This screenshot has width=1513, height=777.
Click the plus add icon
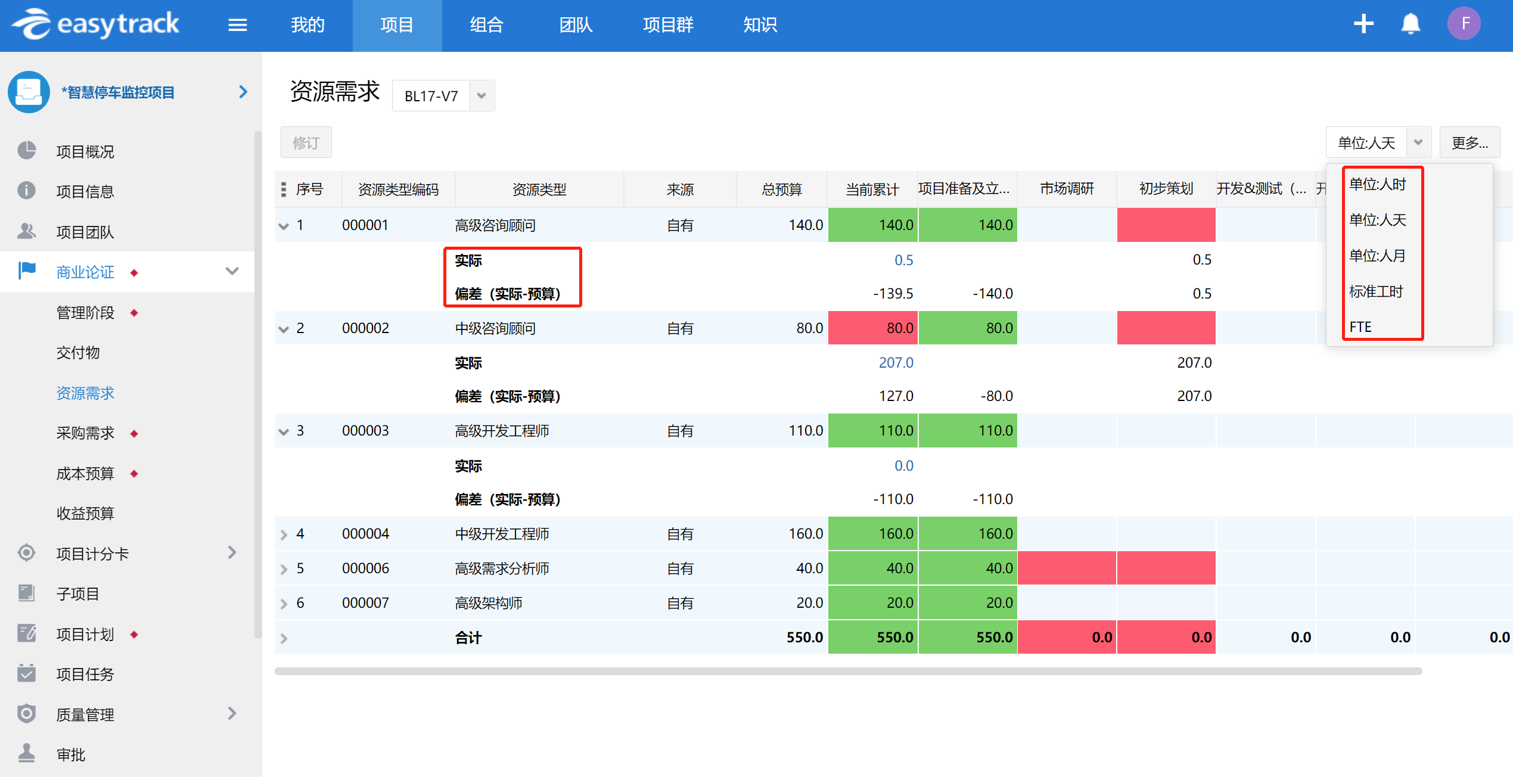click(1363, 24)
